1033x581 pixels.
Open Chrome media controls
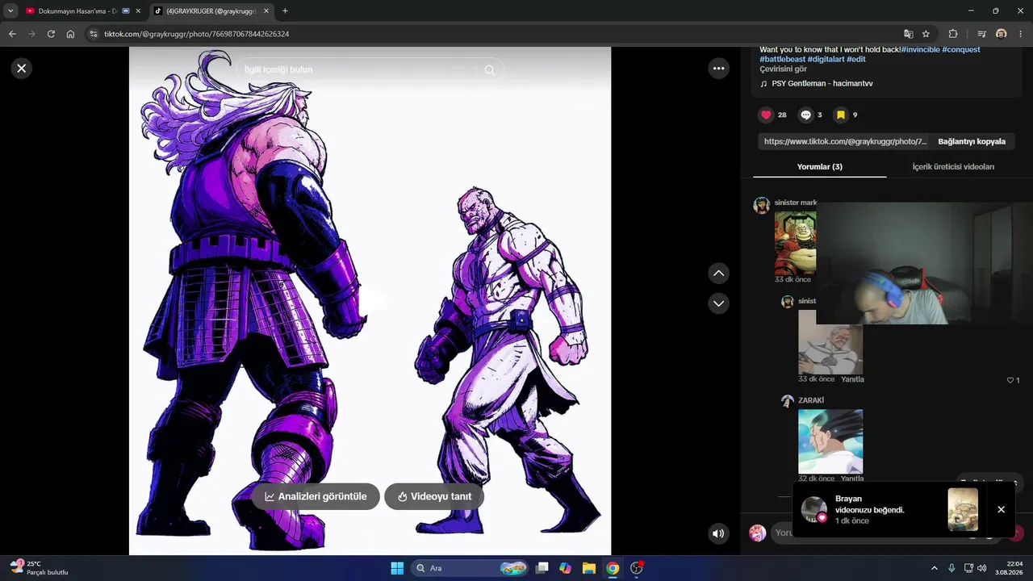tap(981, 34)
